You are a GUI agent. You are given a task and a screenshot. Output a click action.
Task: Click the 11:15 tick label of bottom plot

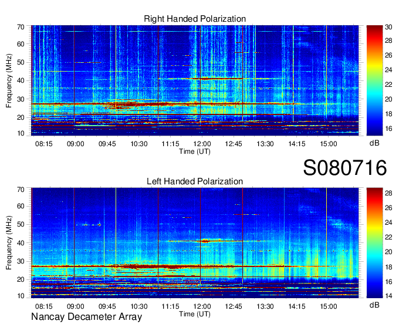coord(171,306)
